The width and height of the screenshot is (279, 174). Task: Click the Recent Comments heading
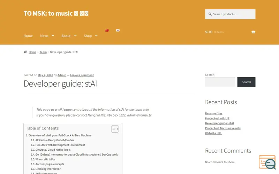pos(228,151)
